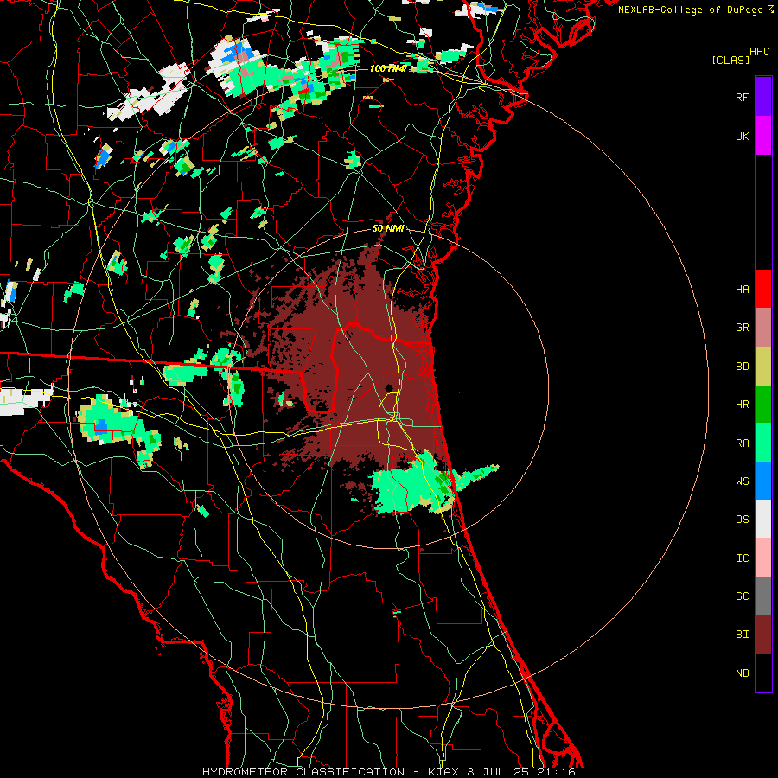The image size is (778, 778).
Task: Pick the HR dark green legend swatch
Action: click(x=763, y=405)
